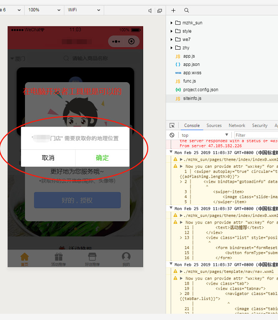Viewport: 278px width, 320px height.
Task: Open project.config.json file name
Action: (201, 90)
